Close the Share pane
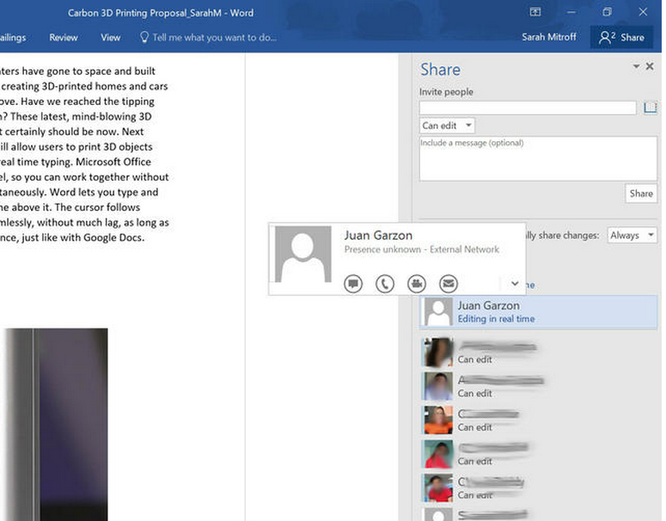This screenshot has width=666, height=521. pos(650,66)
